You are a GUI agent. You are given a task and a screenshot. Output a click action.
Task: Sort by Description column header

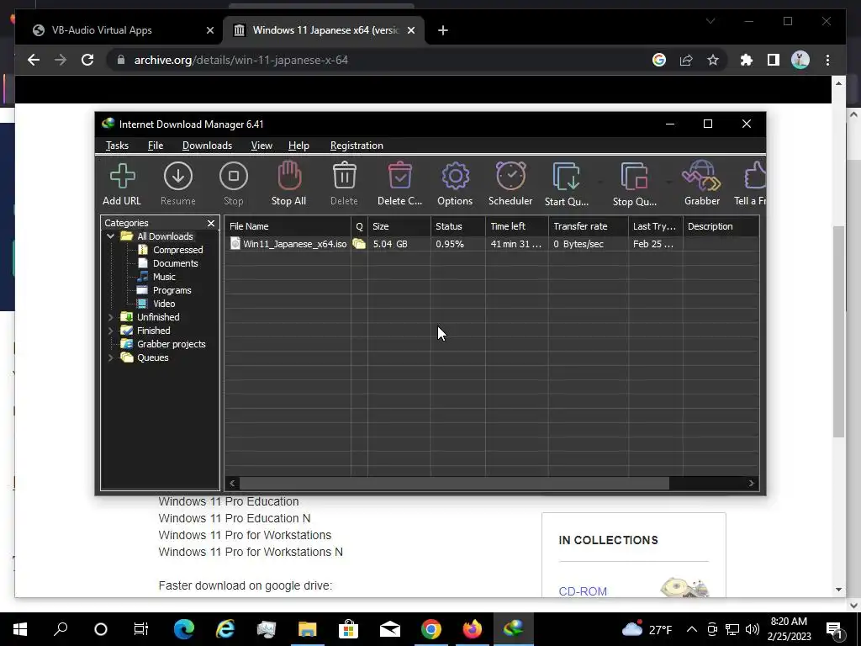(721, 226)
